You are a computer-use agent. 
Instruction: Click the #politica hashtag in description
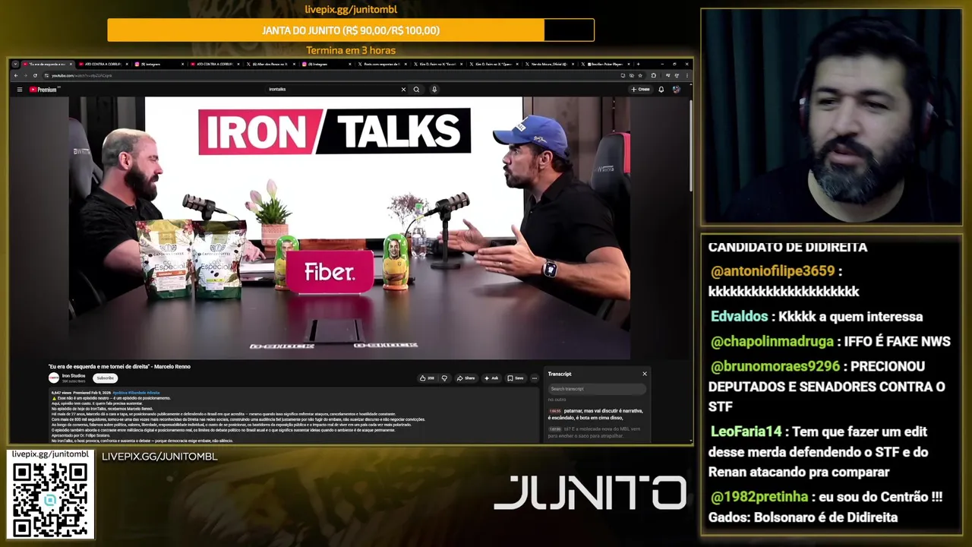[120, 393]
